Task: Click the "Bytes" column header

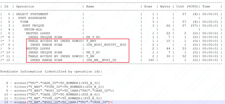Action: tap(165, 6)
